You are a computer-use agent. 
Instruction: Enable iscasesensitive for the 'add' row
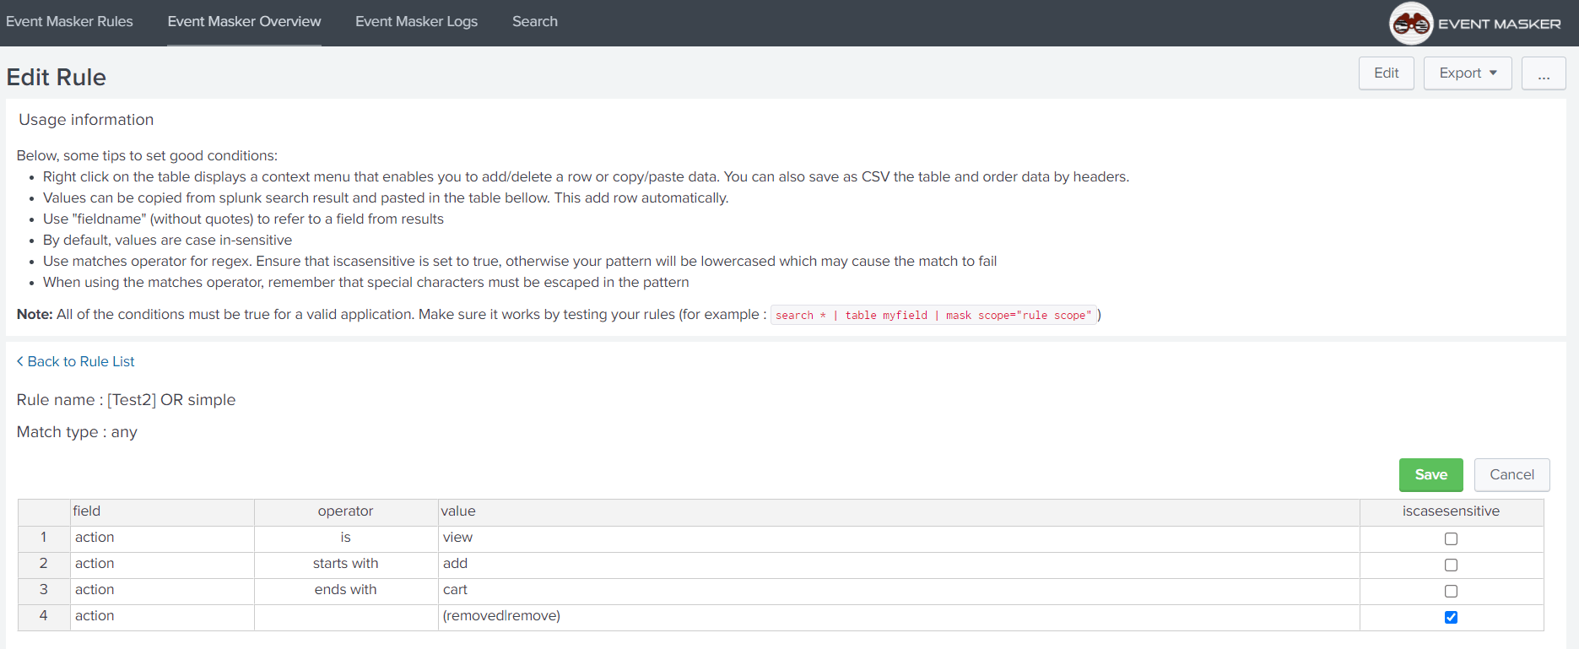[1451, 565]
